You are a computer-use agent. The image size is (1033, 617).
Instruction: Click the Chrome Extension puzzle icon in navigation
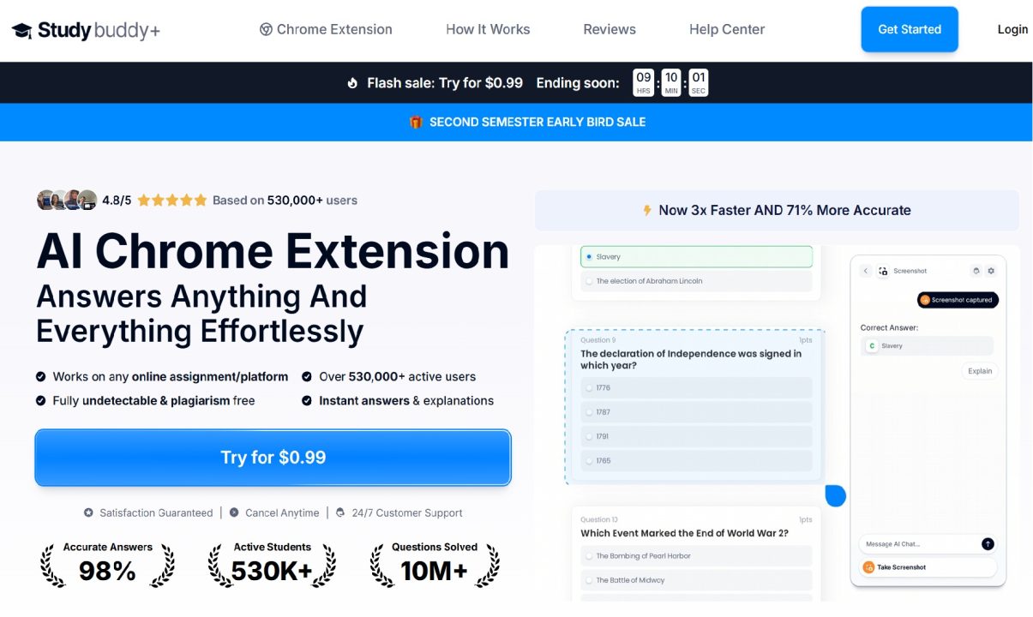(x=267, y=29)
